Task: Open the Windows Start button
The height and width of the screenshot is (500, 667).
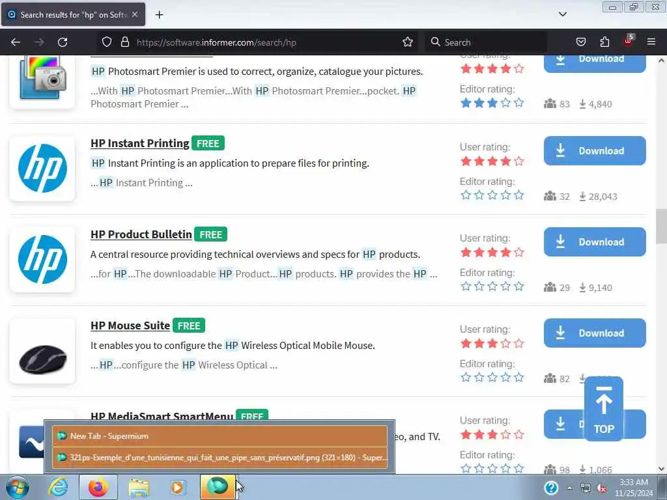Action: tap(17, 487)
